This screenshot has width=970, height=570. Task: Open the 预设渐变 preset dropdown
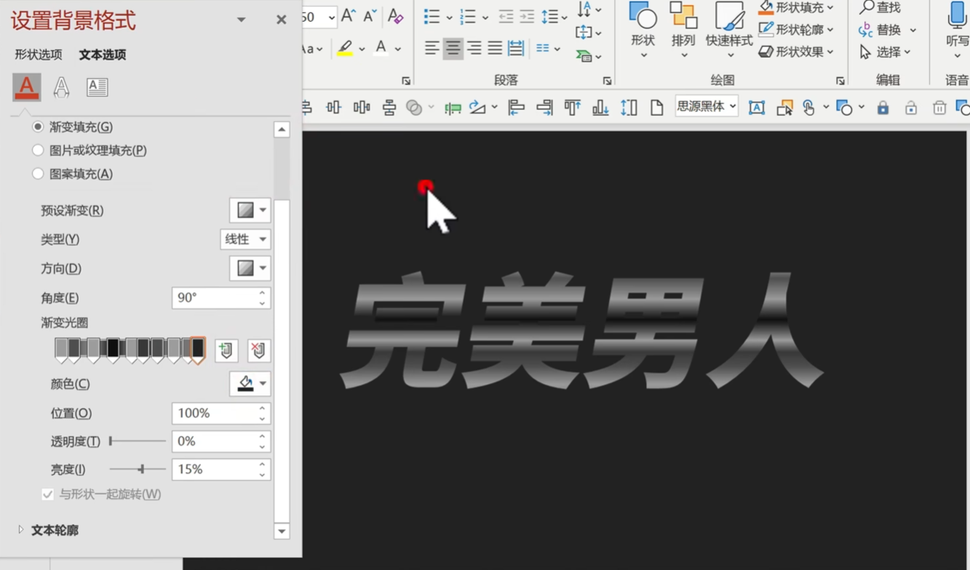pos(250,210)
